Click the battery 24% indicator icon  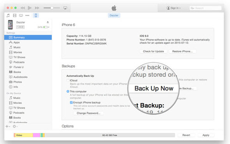(46, 27)
